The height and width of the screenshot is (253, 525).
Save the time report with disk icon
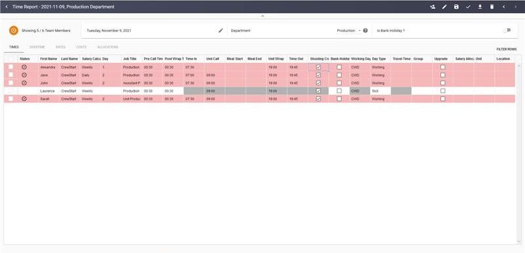coord(456,7)
